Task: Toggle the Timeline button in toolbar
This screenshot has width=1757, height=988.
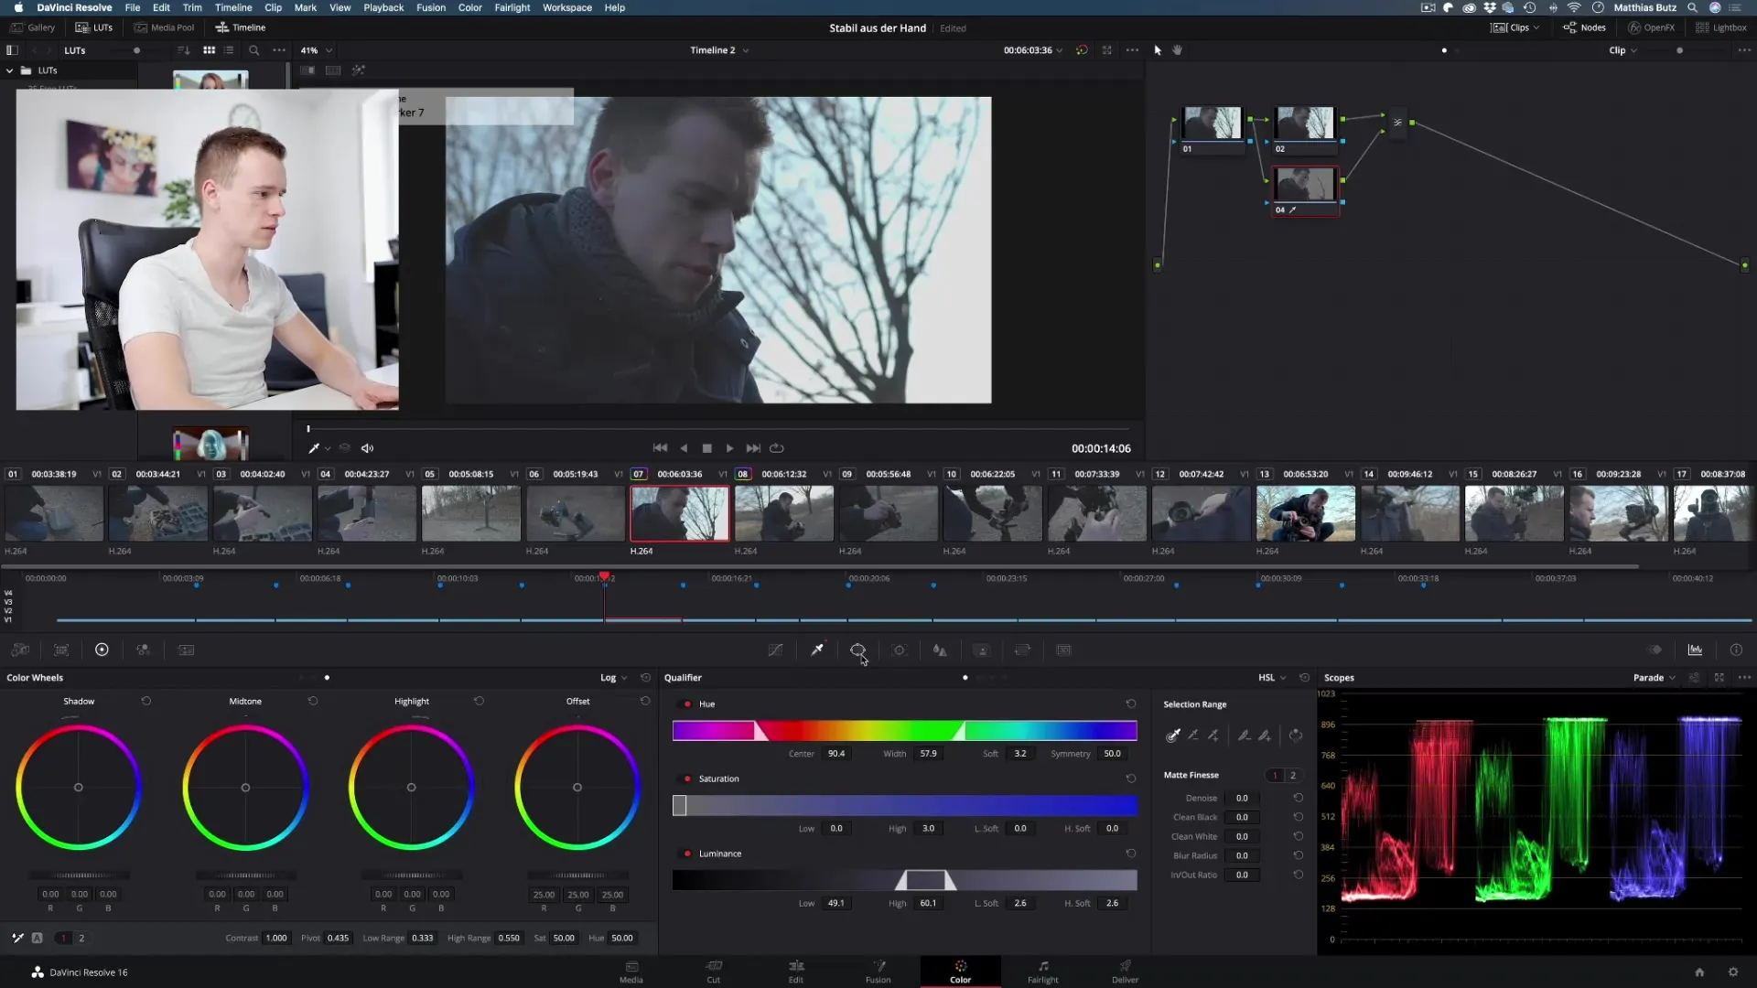Action: (x=241, y=27)
